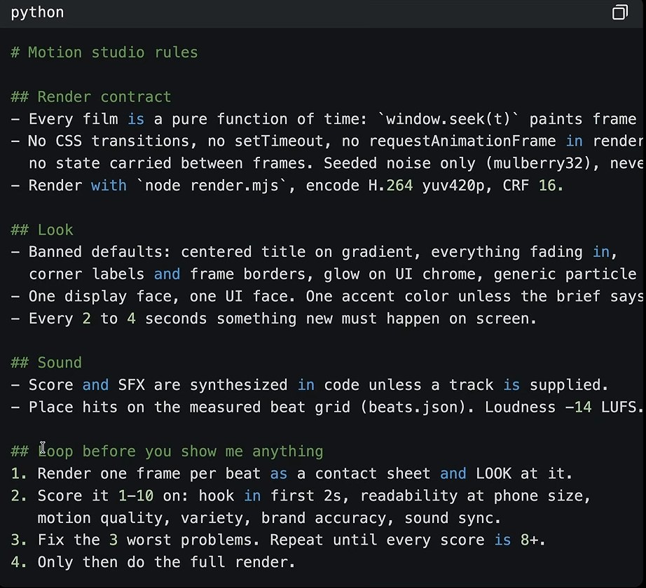This screenshot has height=588, width=646.
Task: Click the "corner labels and frame borders" line
Action: tap(333, 274)
